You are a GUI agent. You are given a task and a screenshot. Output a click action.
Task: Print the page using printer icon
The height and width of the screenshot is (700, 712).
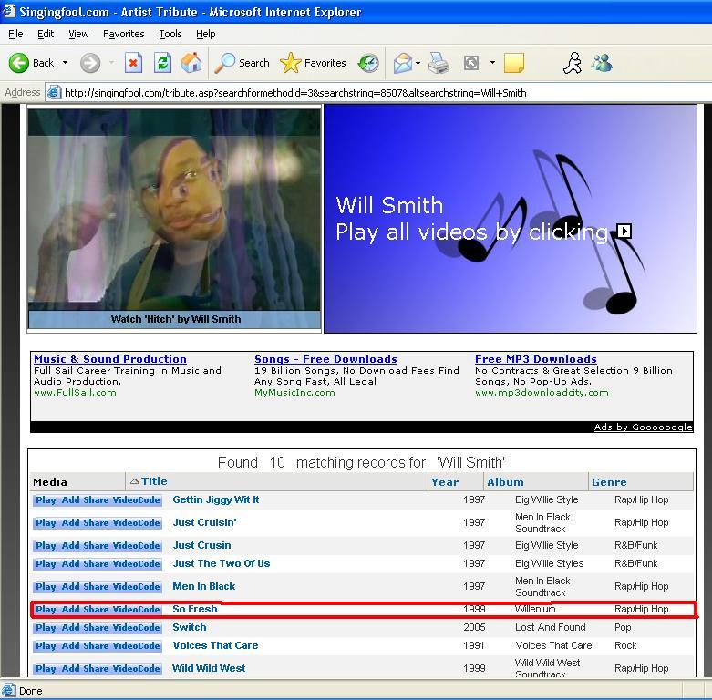pyautogui.click(x=439, y=63)
